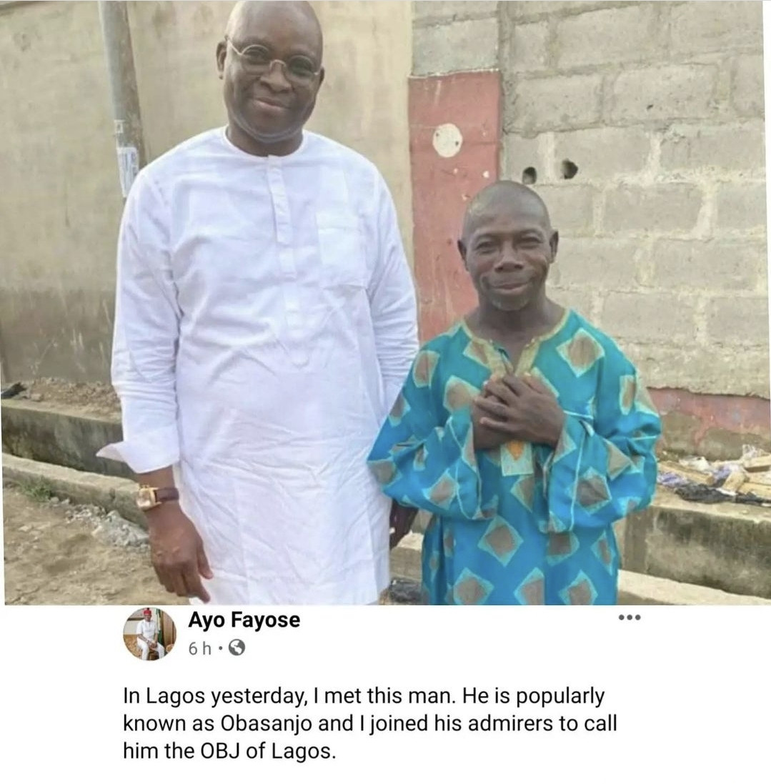This screenshot has width=771, height=784.
Task: Open the three-dot post options menu
Action: pyautogui.click(x=630, y=618)
